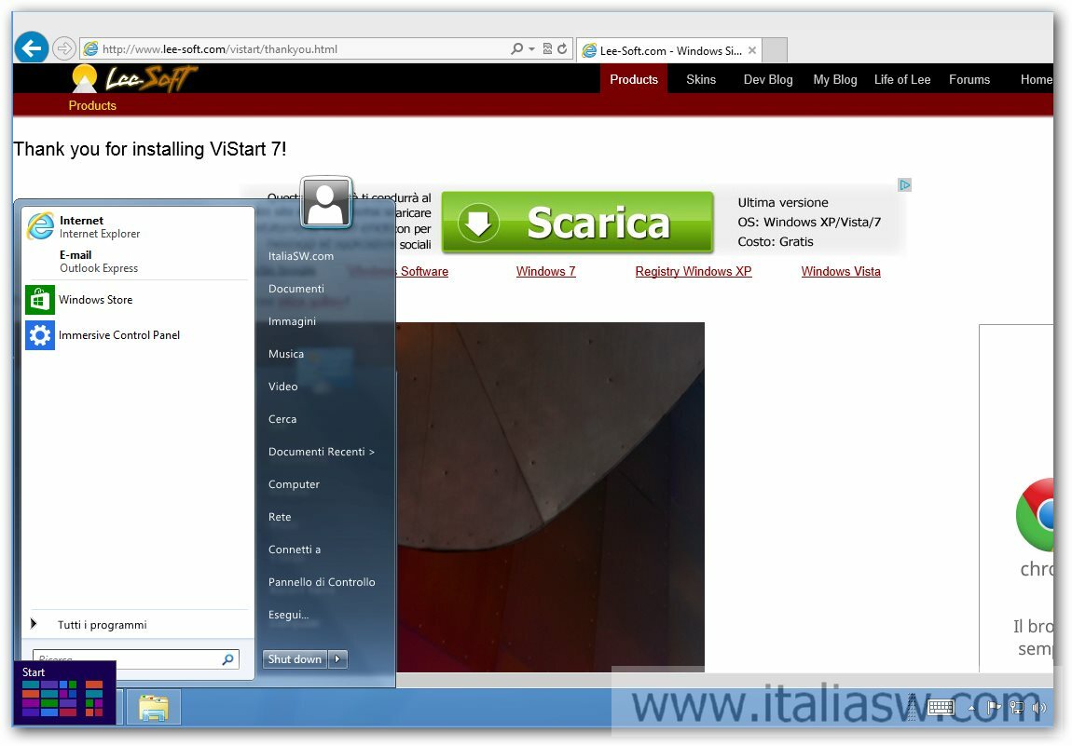
Task: Open Video in start menu
Action: click(282, 387)
